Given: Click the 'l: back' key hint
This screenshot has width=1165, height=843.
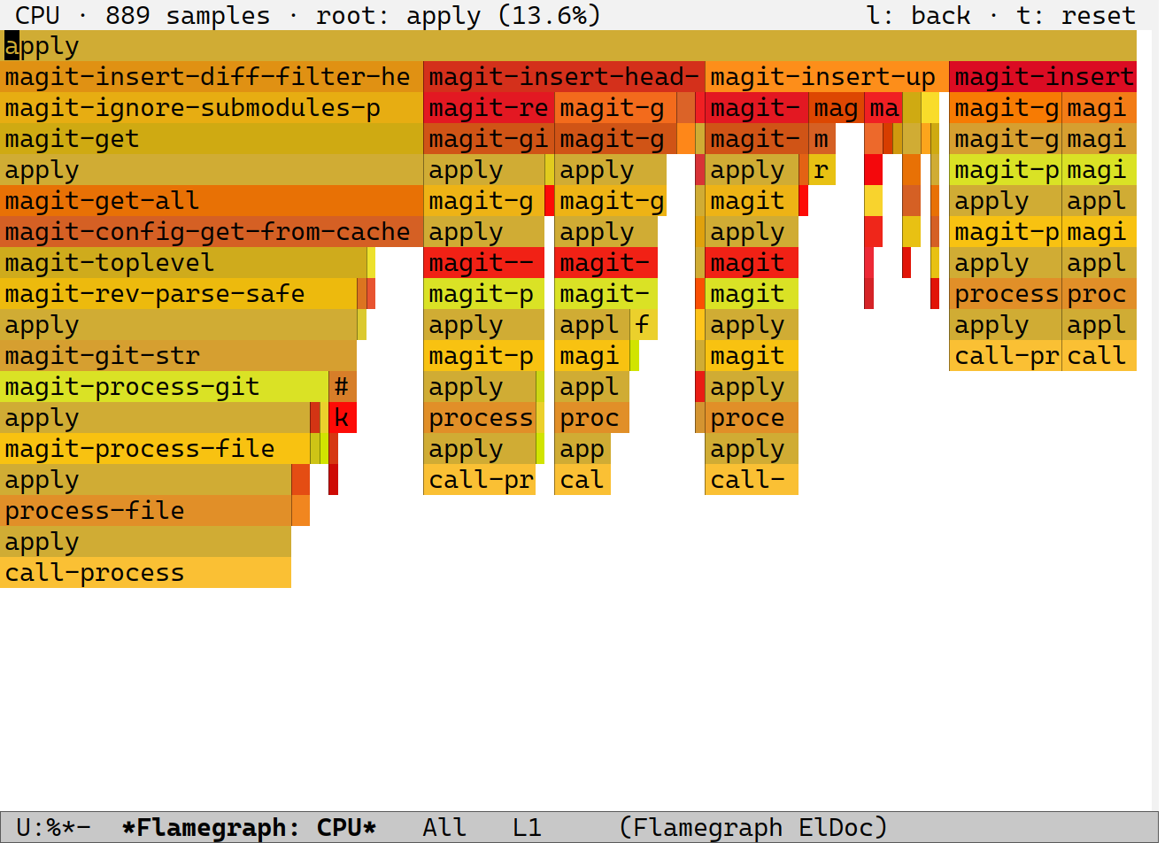Looking at the screenshot, I should pos(919,15).
